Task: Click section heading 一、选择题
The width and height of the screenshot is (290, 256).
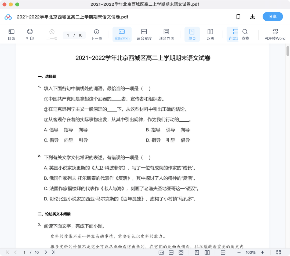Action: tap(47, 76)
